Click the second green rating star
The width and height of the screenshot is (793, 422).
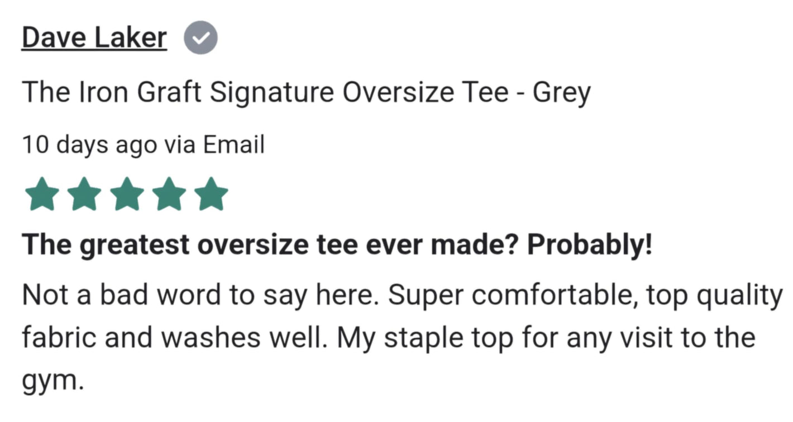coord(84,194)
